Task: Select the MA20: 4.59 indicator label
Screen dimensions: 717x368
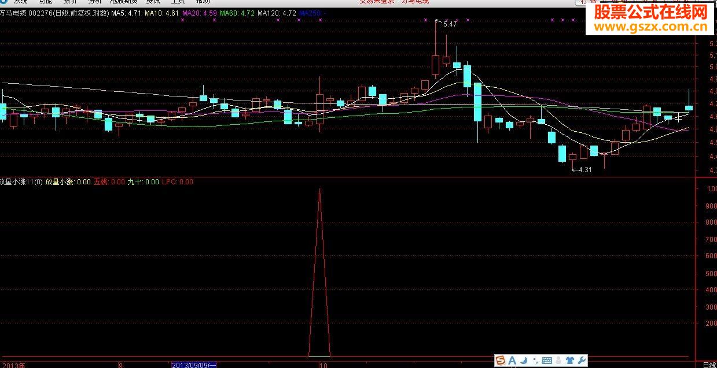Action: 199,13
